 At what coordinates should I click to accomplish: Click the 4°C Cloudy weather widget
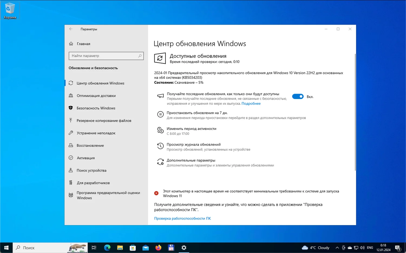316,248
